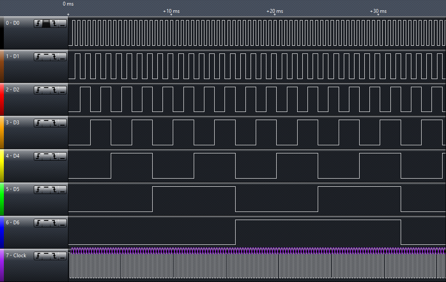Viewport: 446px width, 282px height.
Task: Click the red color bar of channel D2
Action: pyautogui.click(x=2, y=99)
